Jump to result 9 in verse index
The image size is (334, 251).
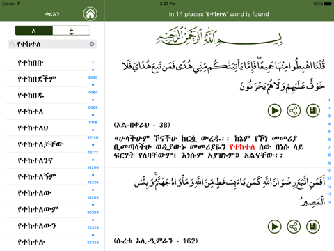329,163
